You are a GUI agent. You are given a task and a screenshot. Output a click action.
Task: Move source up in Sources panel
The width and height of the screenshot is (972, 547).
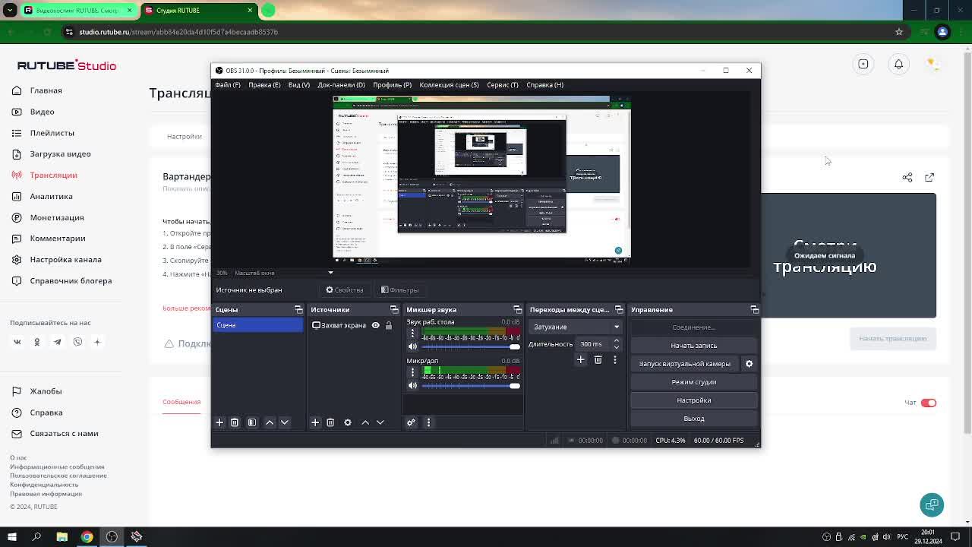365,422
